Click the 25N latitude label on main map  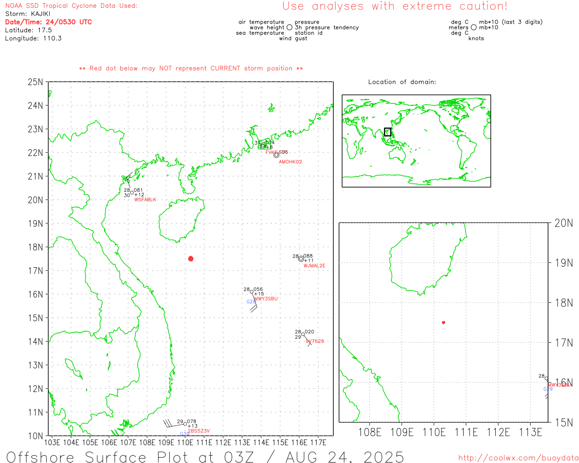pos(35,82)
